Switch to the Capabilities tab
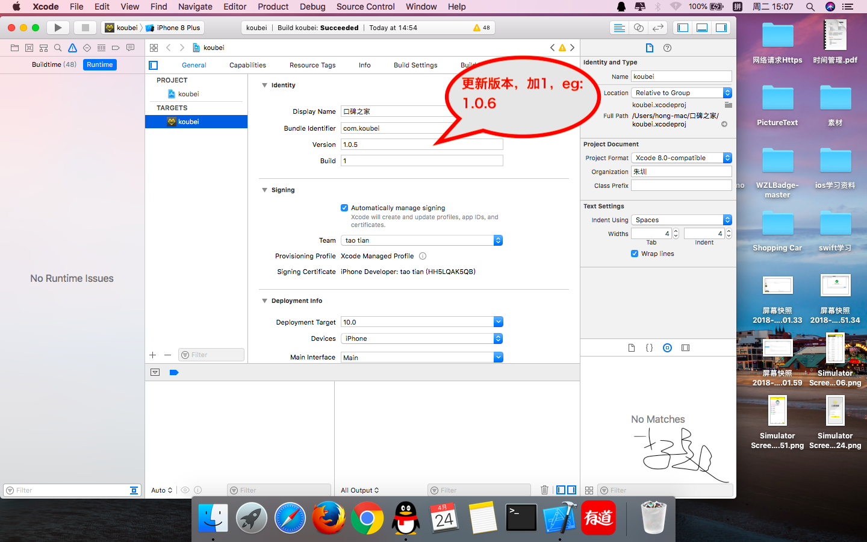 tap(247, 65)
